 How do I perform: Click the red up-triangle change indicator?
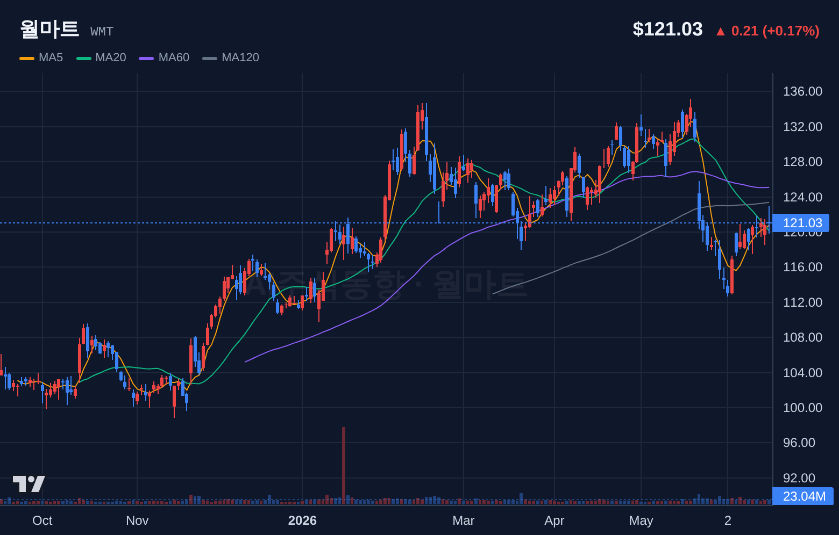(x=721, y=32)
